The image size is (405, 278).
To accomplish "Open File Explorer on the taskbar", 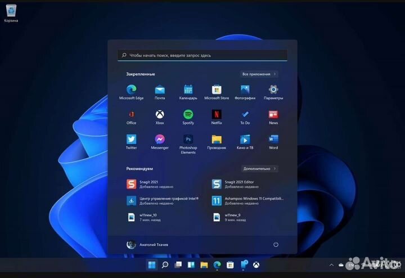I will (x=204, y=265).
